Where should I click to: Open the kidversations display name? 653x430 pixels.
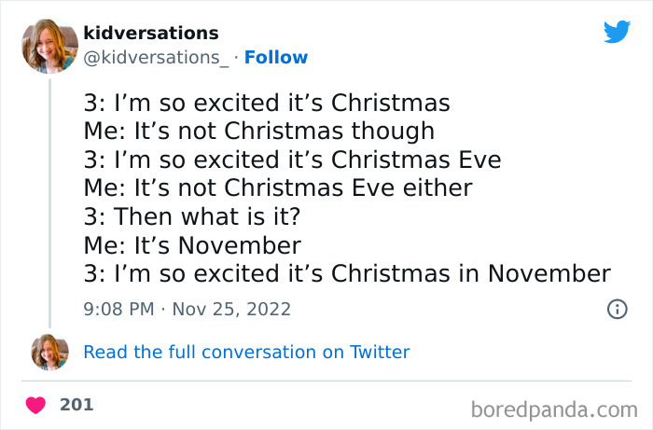(x=151, y=34)
